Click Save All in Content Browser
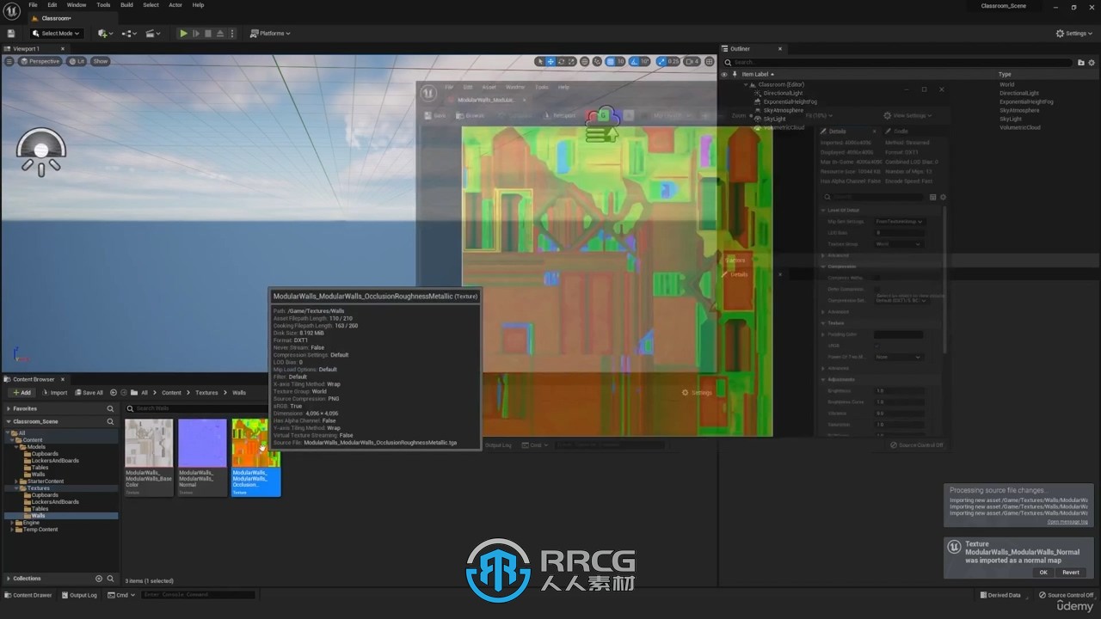The image size is (1101, 619). click(89, 392)
